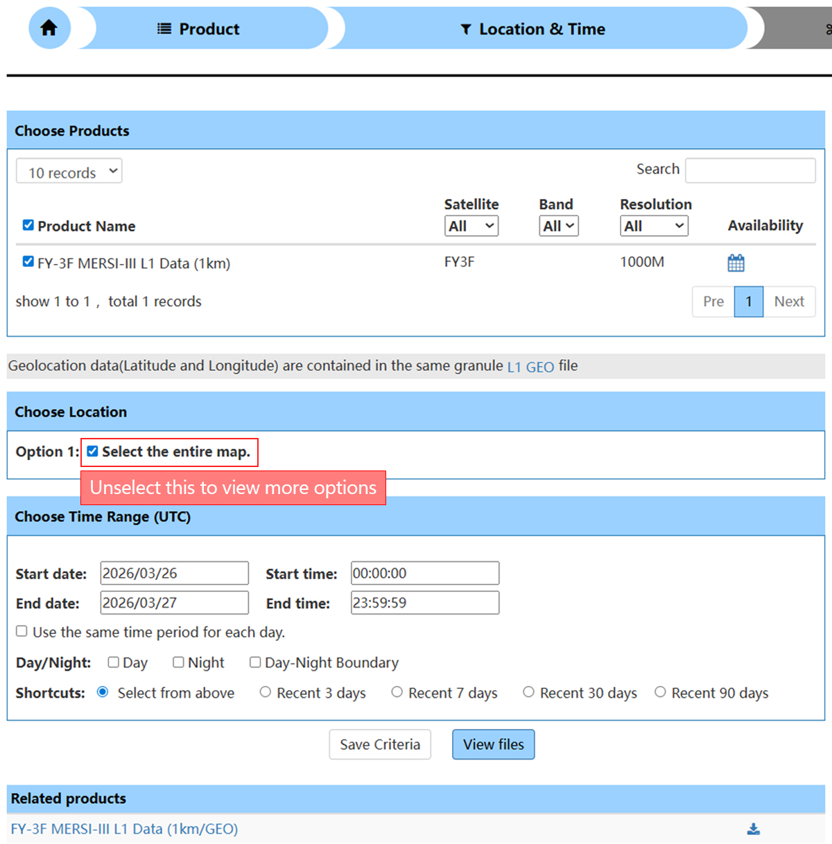Uncheck Select the entire map

93,451
